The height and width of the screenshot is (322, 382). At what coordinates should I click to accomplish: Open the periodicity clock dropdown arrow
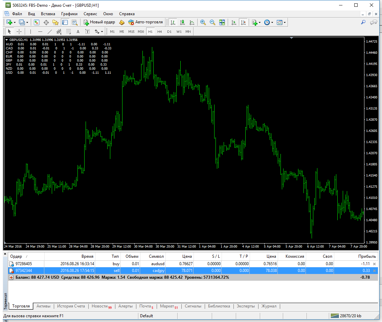pos(272,23)
